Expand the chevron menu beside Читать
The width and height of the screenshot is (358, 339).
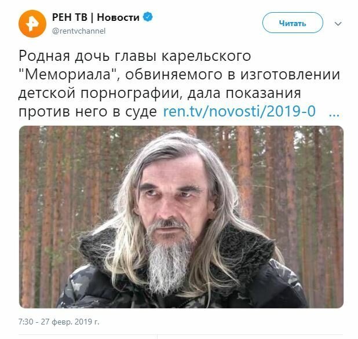click(338, 24)
